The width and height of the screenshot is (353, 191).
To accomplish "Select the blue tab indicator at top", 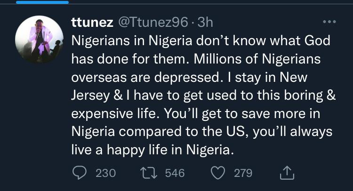I will tap(35, 2).
